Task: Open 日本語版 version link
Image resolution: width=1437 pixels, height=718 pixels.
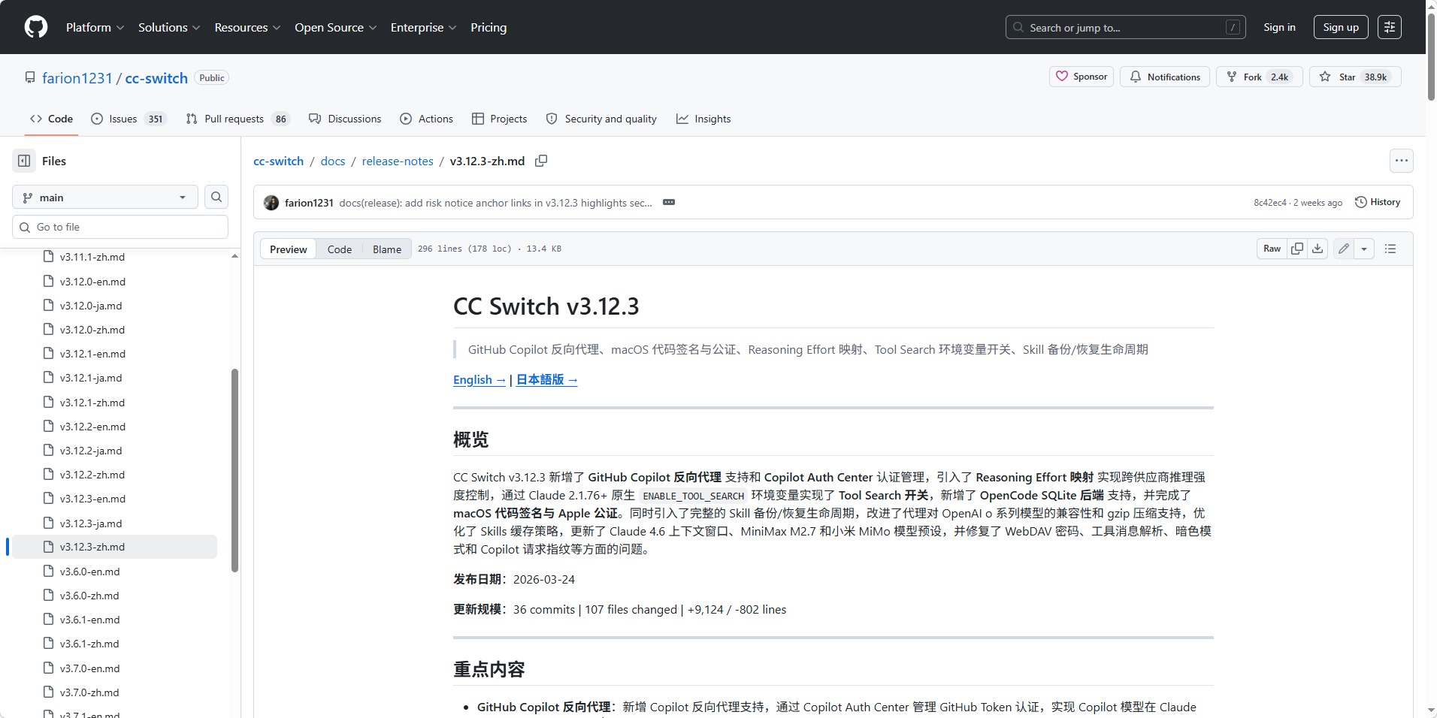Action: click(546, 380)
